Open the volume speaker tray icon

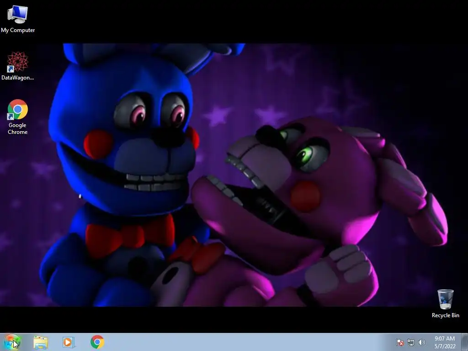(x=421, y=342)
